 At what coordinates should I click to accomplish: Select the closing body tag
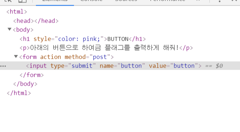25,84
